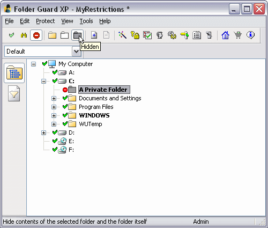Expand the Documents and Settings folder
Viewport: 268px width, 228px height.
tap(54, 98)
